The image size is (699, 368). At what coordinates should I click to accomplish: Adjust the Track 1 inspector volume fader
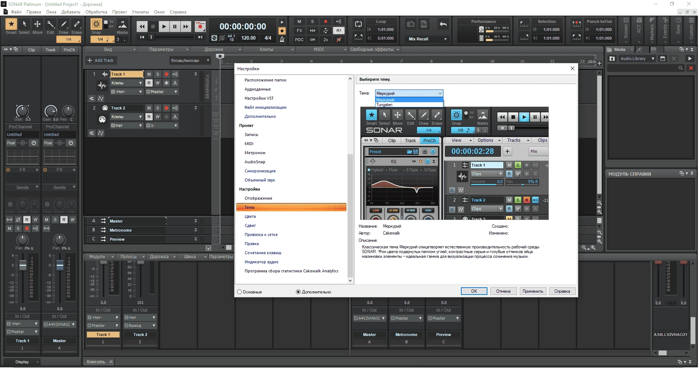point(23,265)
